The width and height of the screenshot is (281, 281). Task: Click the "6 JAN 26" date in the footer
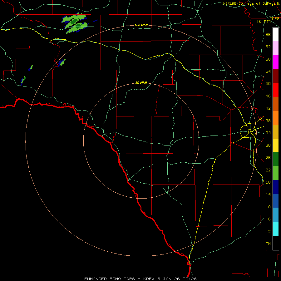169,279
